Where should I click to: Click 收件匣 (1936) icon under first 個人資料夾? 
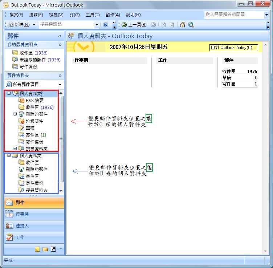[21, 107]
